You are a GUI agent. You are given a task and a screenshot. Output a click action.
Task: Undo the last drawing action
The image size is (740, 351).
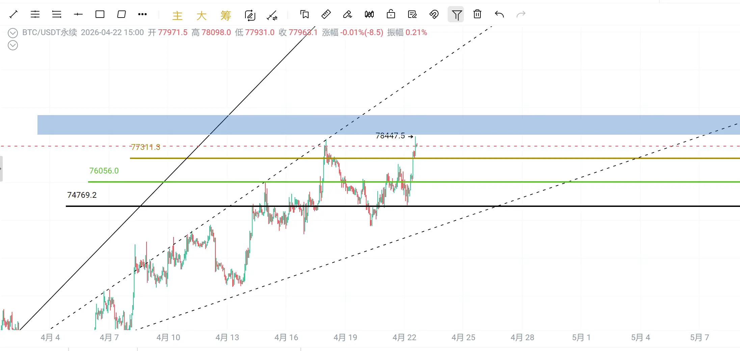click(499, 14)
